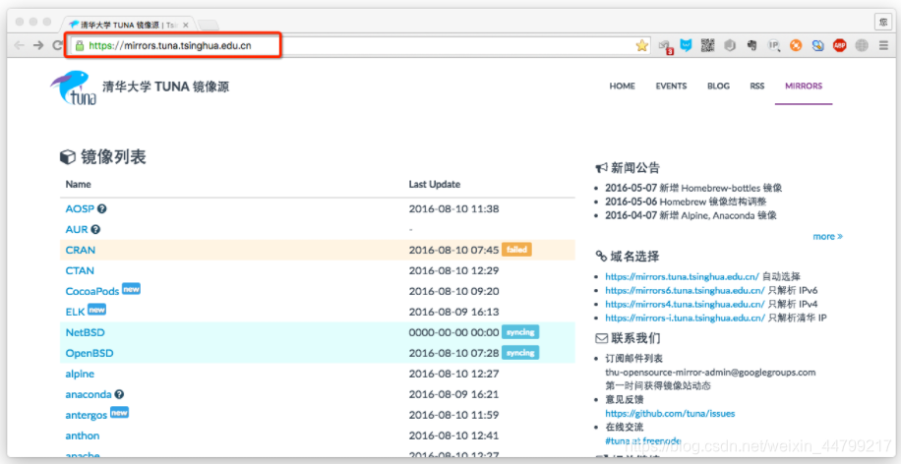Open the mirrors6 IPv6-only domain link

[x=685, y=291]
